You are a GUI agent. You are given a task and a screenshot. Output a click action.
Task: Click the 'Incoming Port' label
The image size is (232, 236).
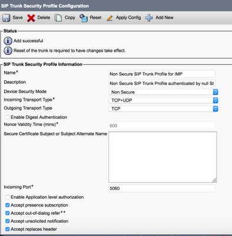18,187
